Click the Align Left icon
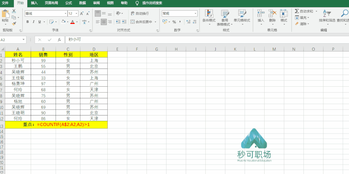The image size is (349, 174). pyautogui.click(x=98, y=22)
